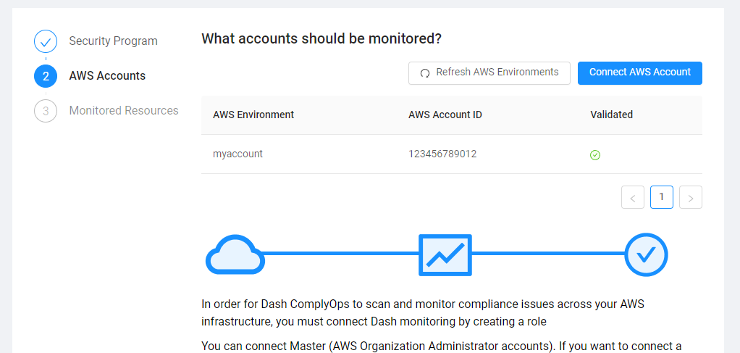Open the AWS Accounts step label
The image size is (740, 353).
click(x=107, y=76)
